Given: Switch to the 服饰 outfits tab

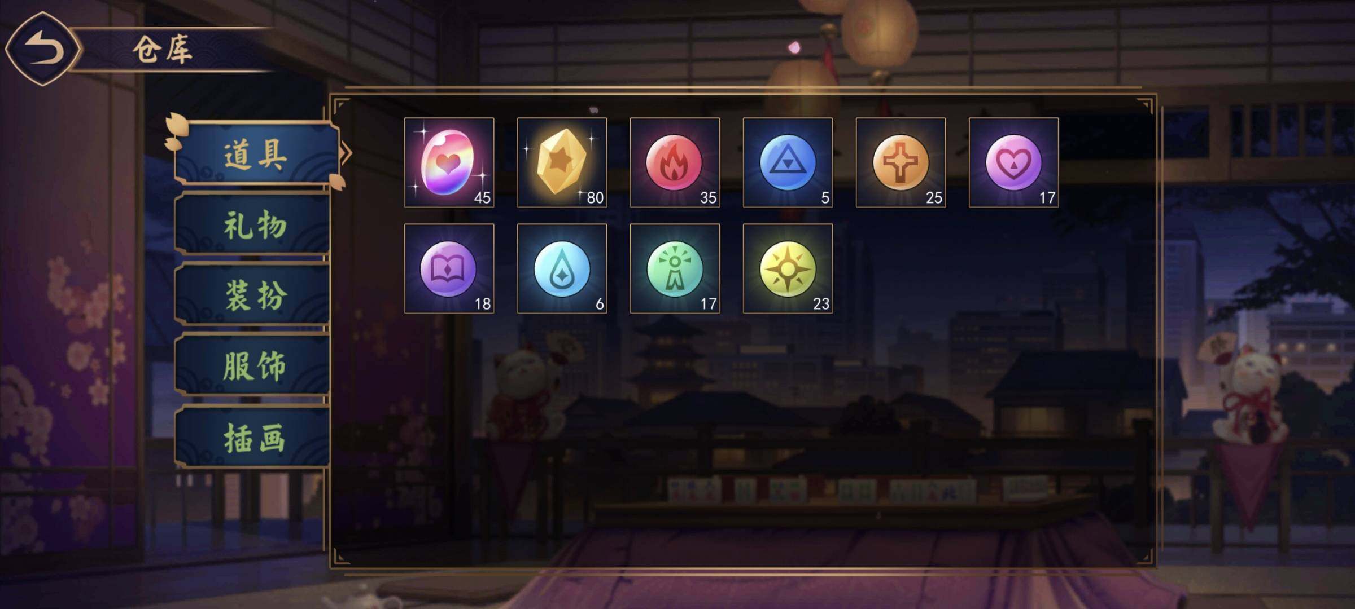Looking at the screenshot, I should point(253,365).
